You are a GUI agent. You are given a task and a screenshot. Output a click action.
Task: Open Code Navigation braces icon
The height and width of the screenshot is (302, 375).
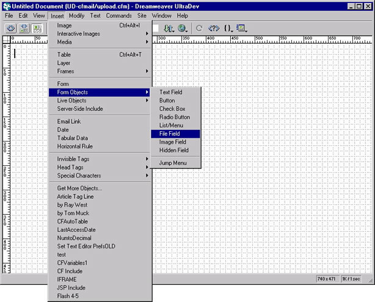pyautogui.click(x=228, y=29)
